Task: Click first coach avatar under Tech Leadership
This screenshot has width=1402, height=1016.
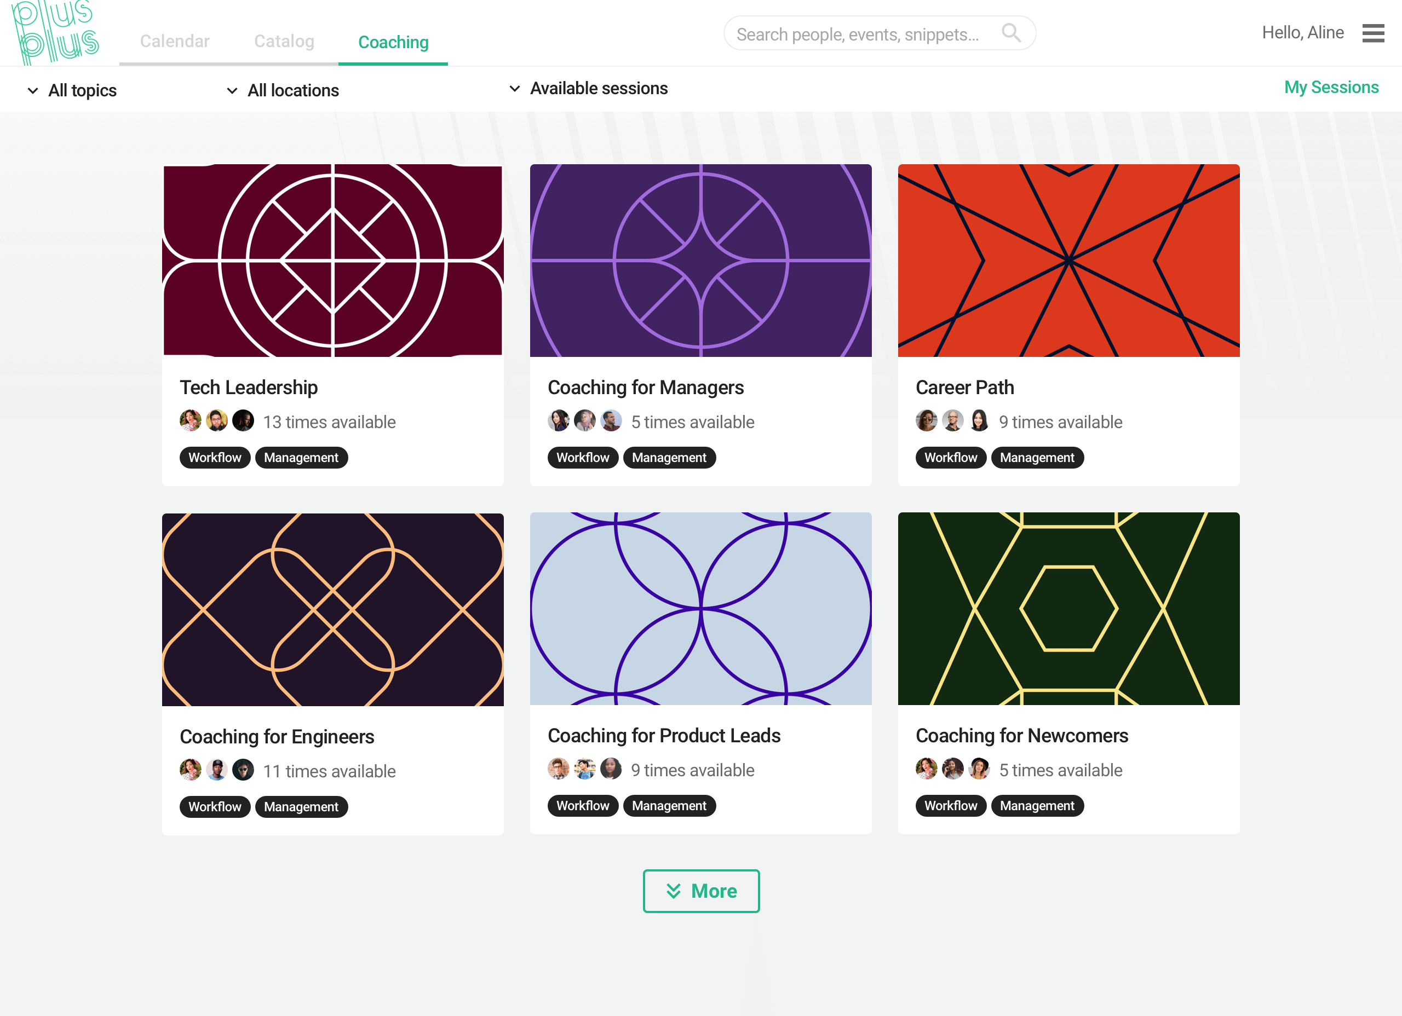Action: [191, 421]
